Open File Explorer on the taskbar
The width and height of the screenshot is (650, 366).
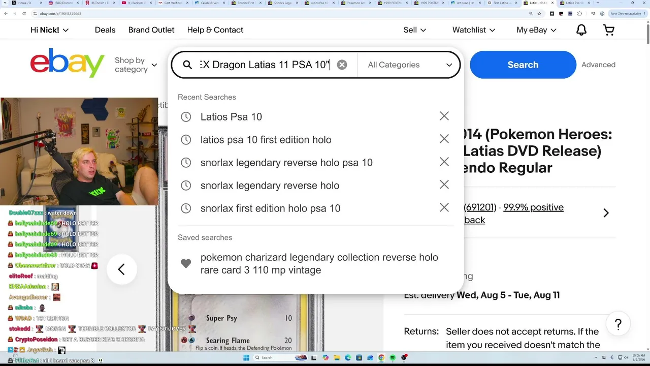click(x=337, y=358)
